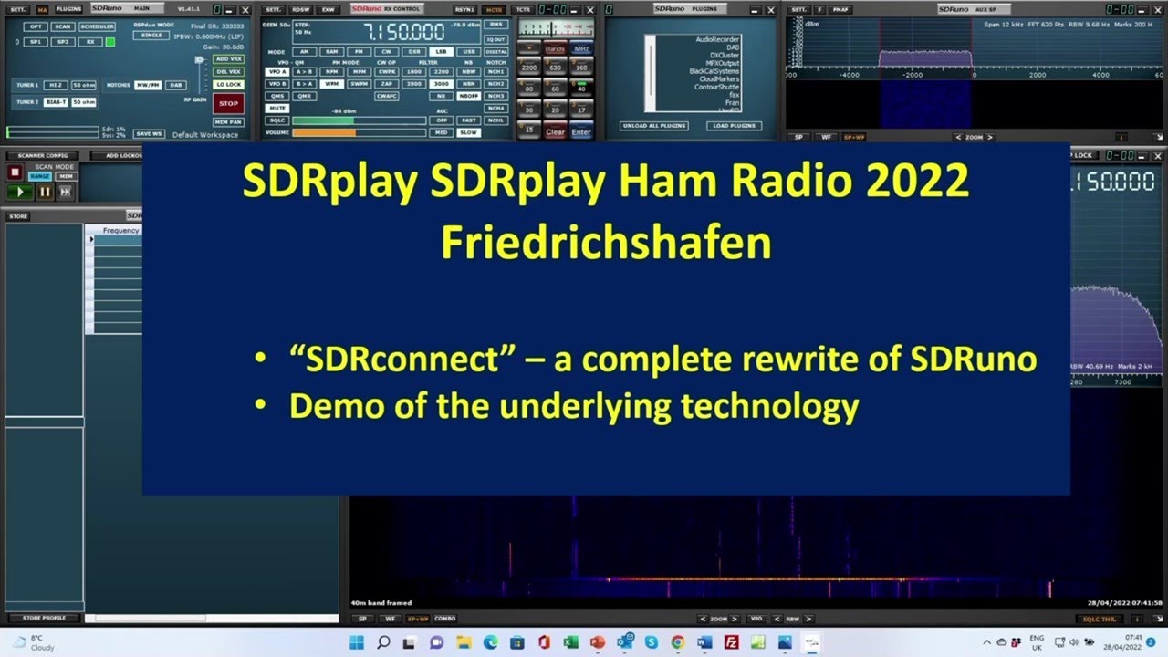This screenshot has height=657, width=1168.
Task: Click keypad band button 160
Action: click(581, 67)
